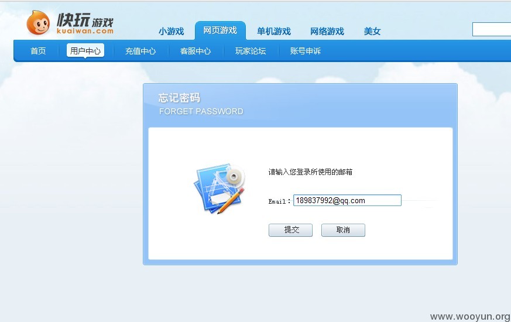Submit the form with the 提交 button
Screen dimensions: 511x322
291,229
